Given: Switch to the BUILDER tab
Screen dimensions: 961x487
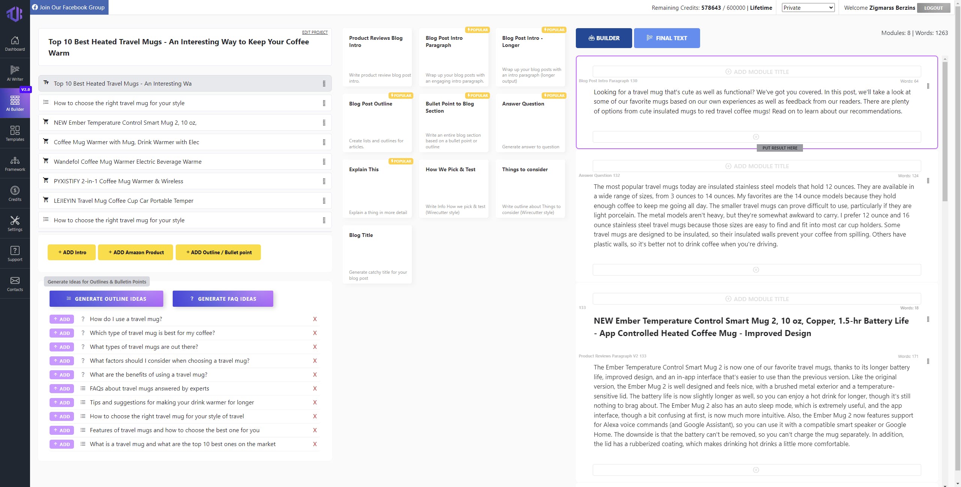Looking at the screenshot, I should (x=604, y=38).
